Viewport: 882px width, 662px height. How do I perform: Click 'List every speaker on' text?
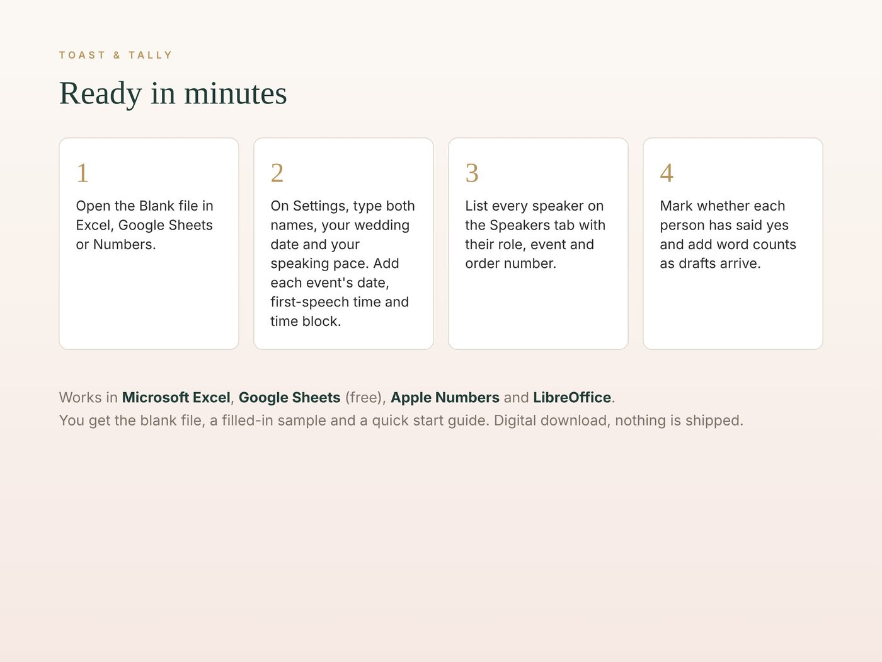534,206
